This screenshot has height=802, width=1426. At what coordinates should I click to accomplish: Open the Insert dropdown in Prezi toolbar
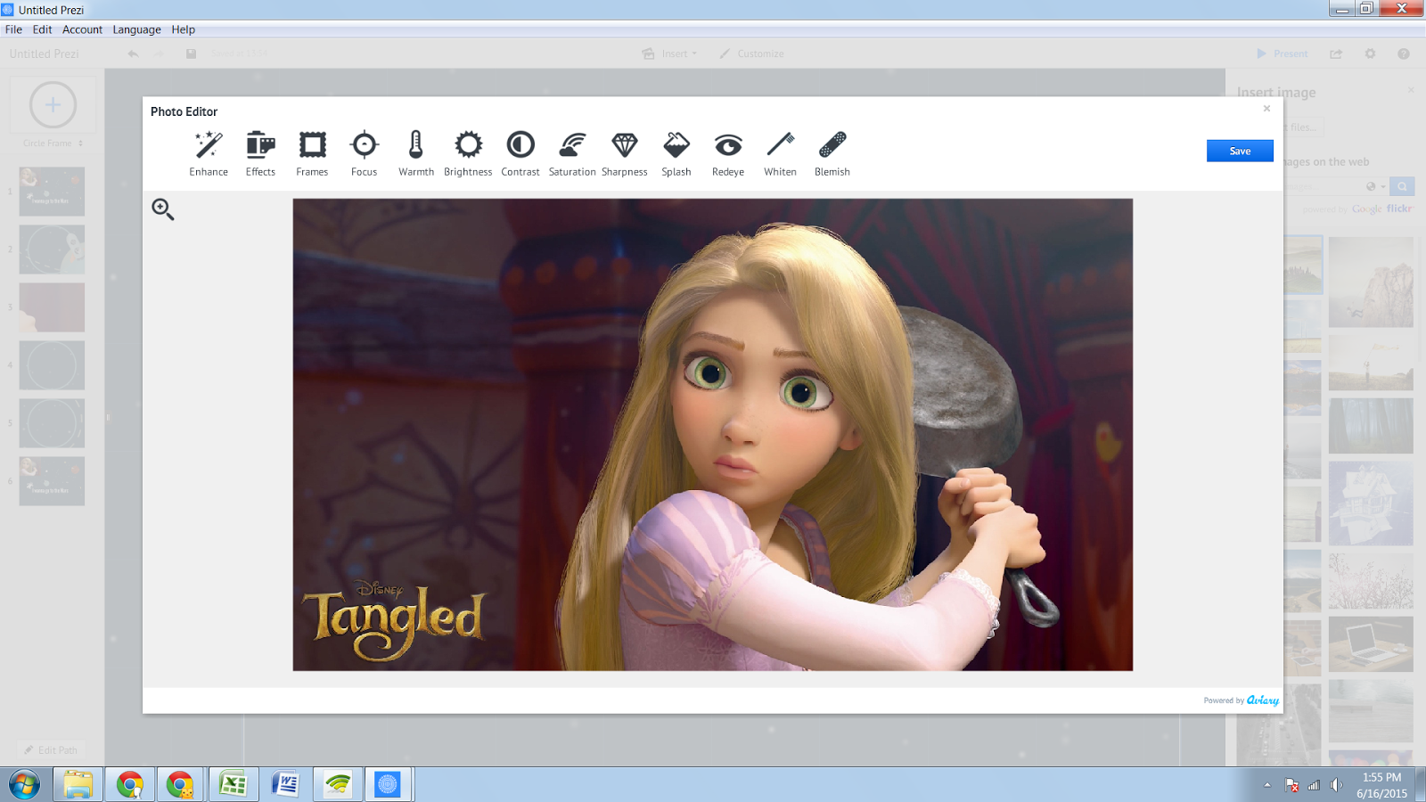[670, 53]
